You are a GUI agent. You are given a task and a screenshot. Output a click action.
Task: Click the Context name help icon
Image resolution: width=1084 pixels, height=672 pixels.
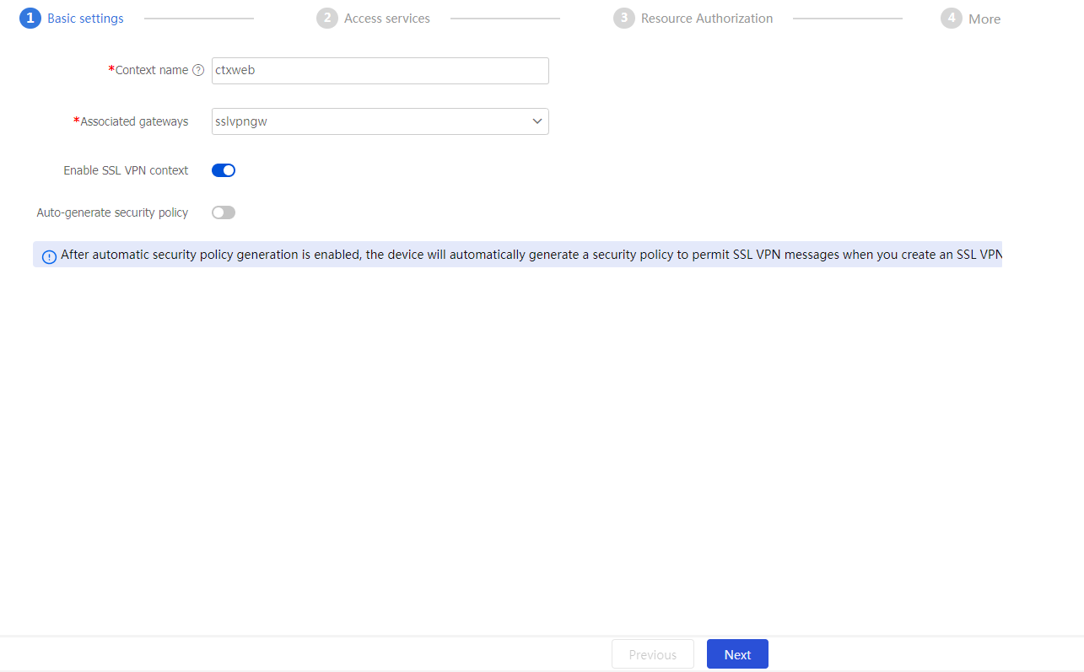pos(198,71)
